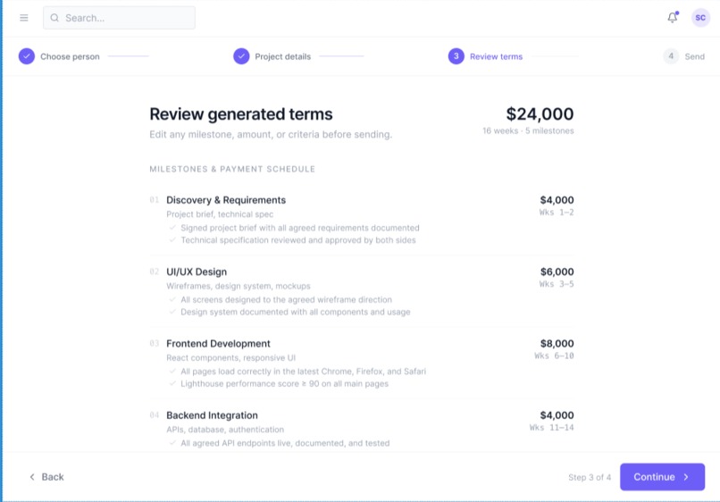Click the Wks 3–5 timeframe

[557, 284]
